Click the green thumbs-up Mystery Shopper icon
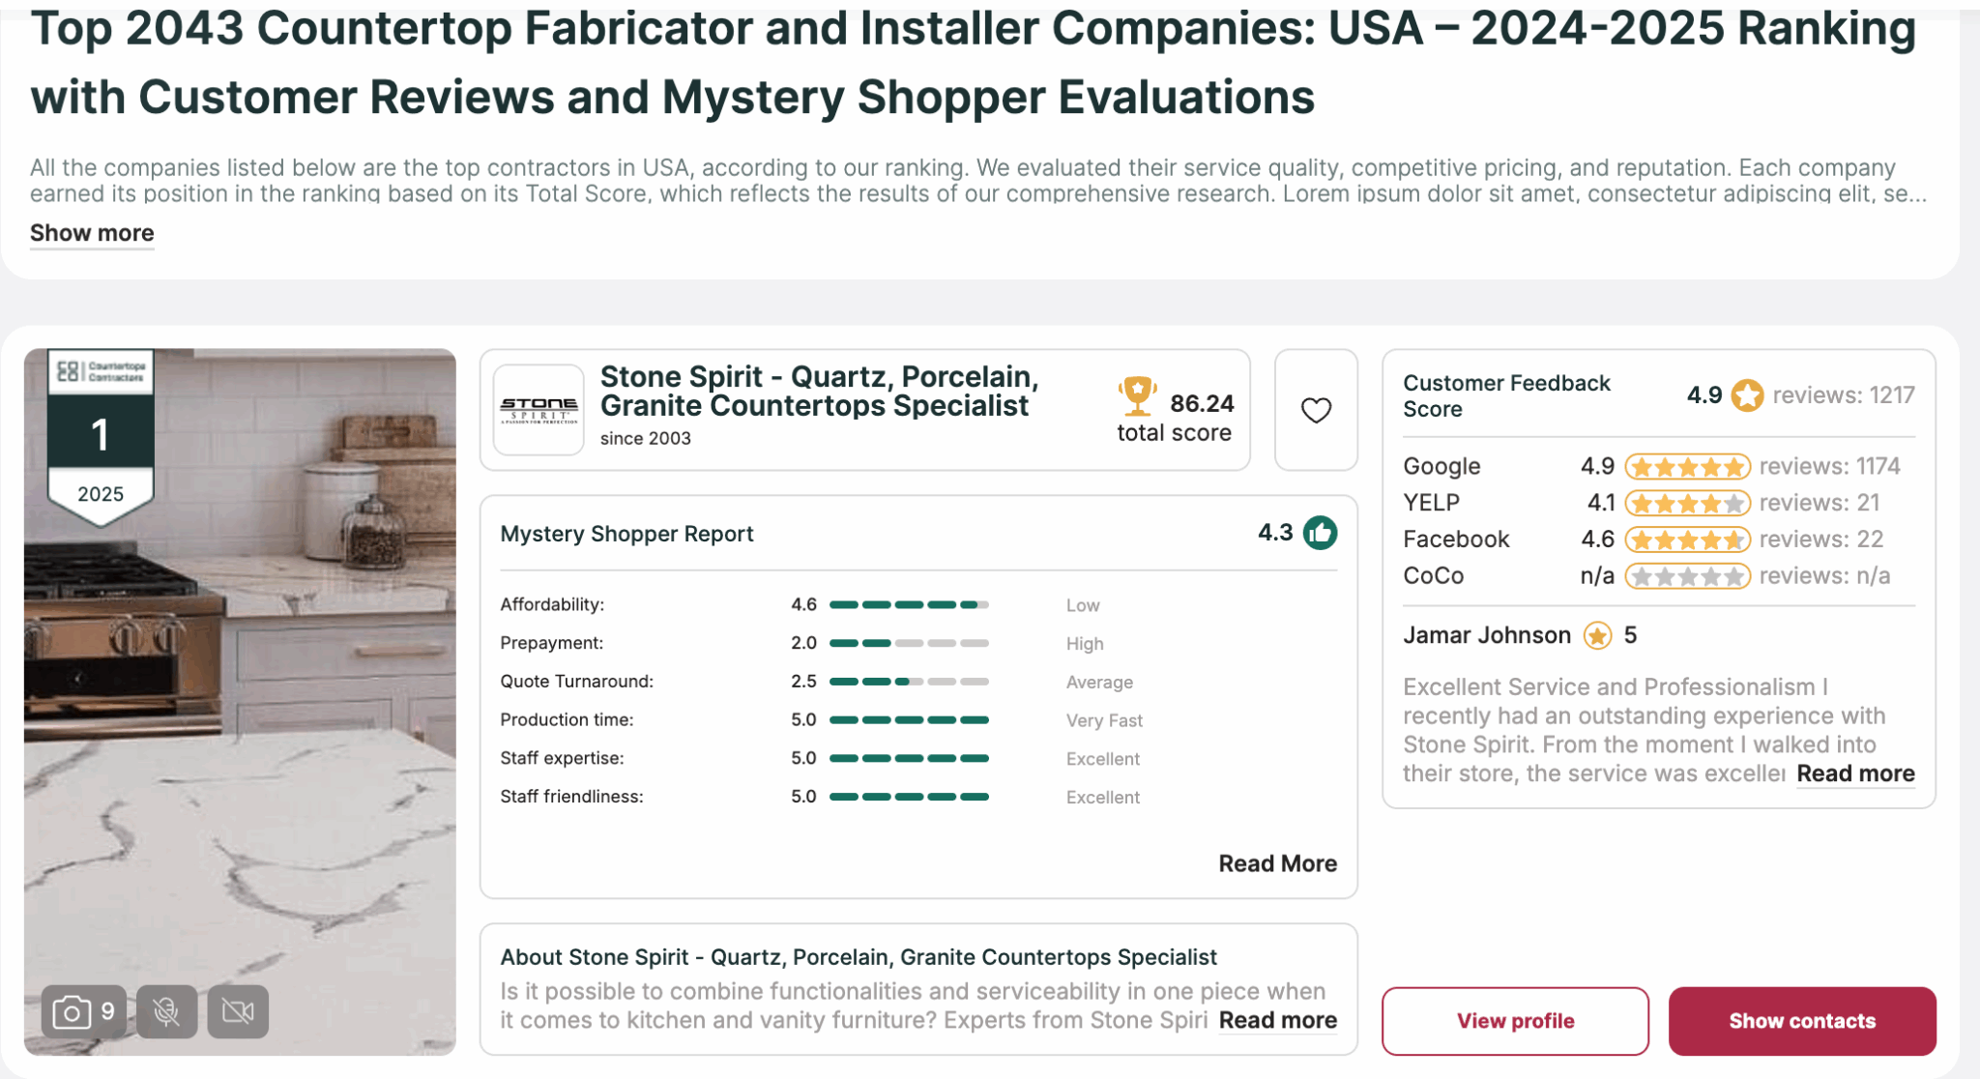Screen dimensions: 1980x1079 click(x=1320, y=533)
